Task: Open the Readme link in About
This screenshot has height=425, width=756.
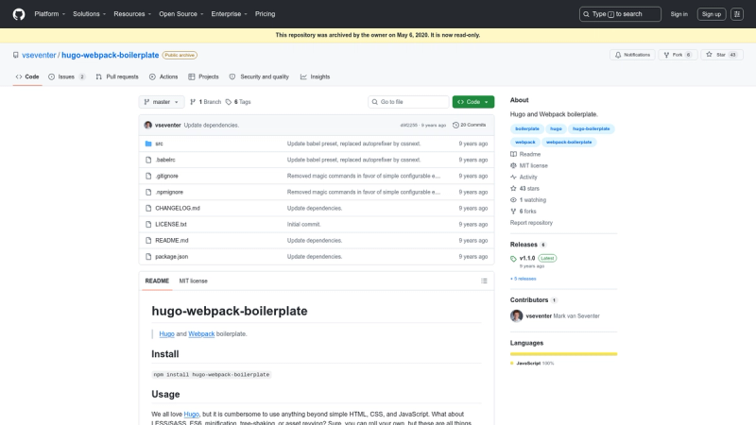Action: pos(525,154)
